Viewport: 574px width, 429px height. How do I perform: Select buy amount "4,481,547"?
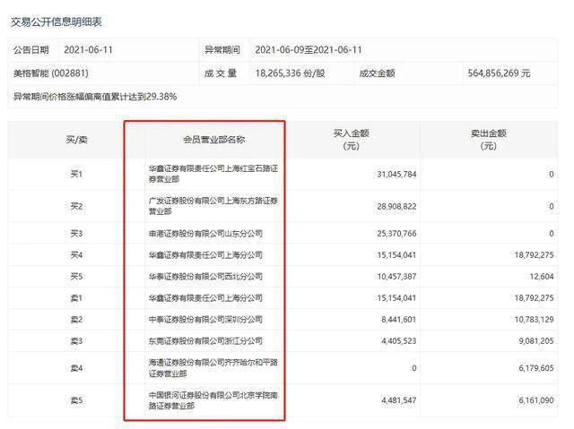398,401
